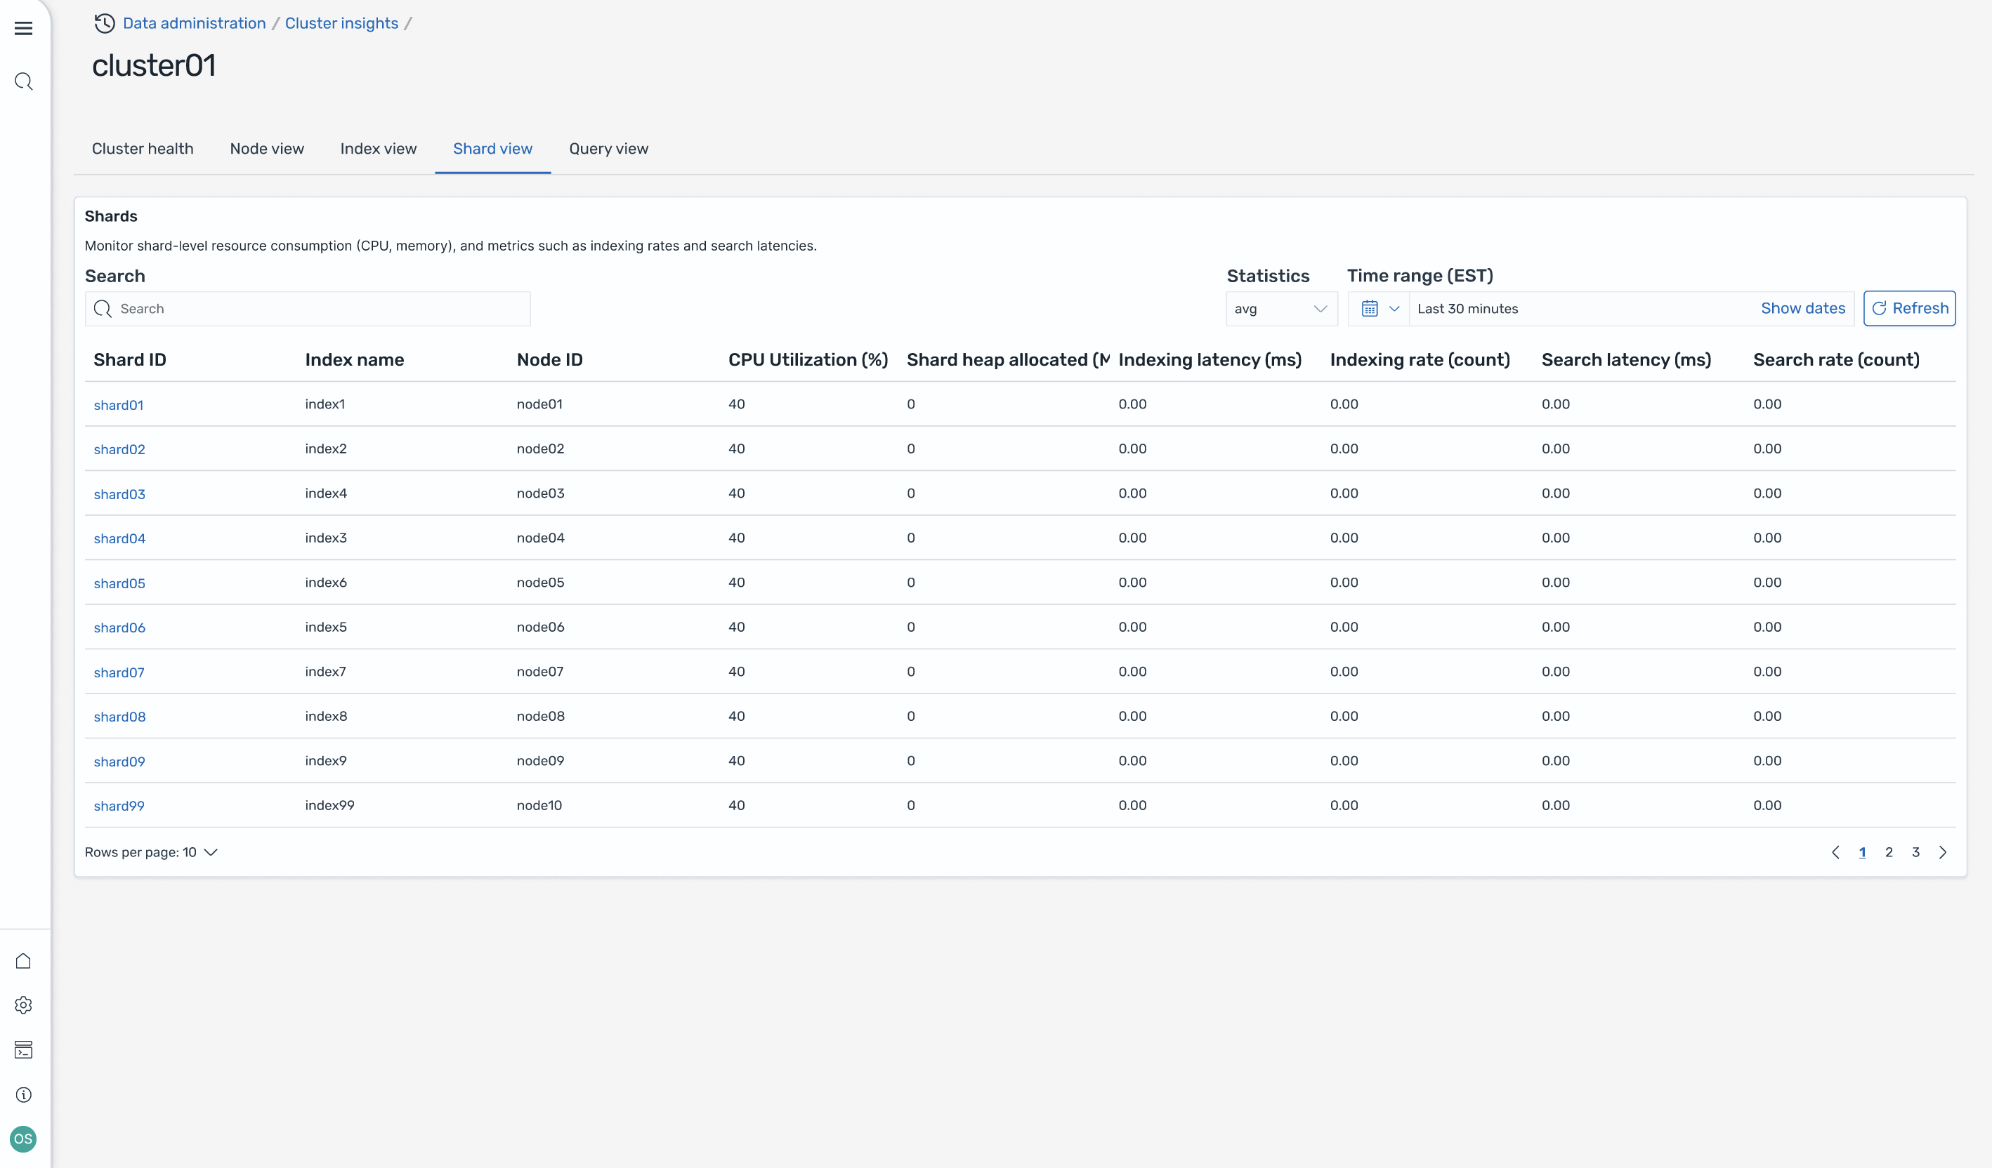Go to the next page arrow

(1942, 852)
